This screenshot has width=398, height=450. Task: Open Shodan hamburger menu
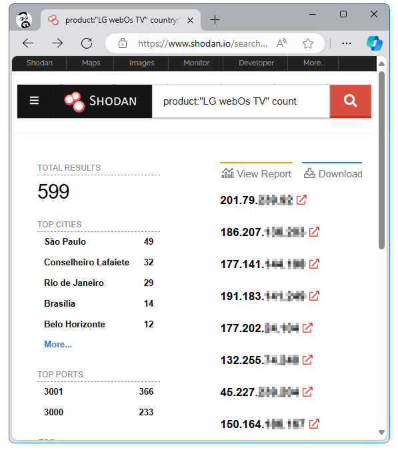click(x=34, y=101)
